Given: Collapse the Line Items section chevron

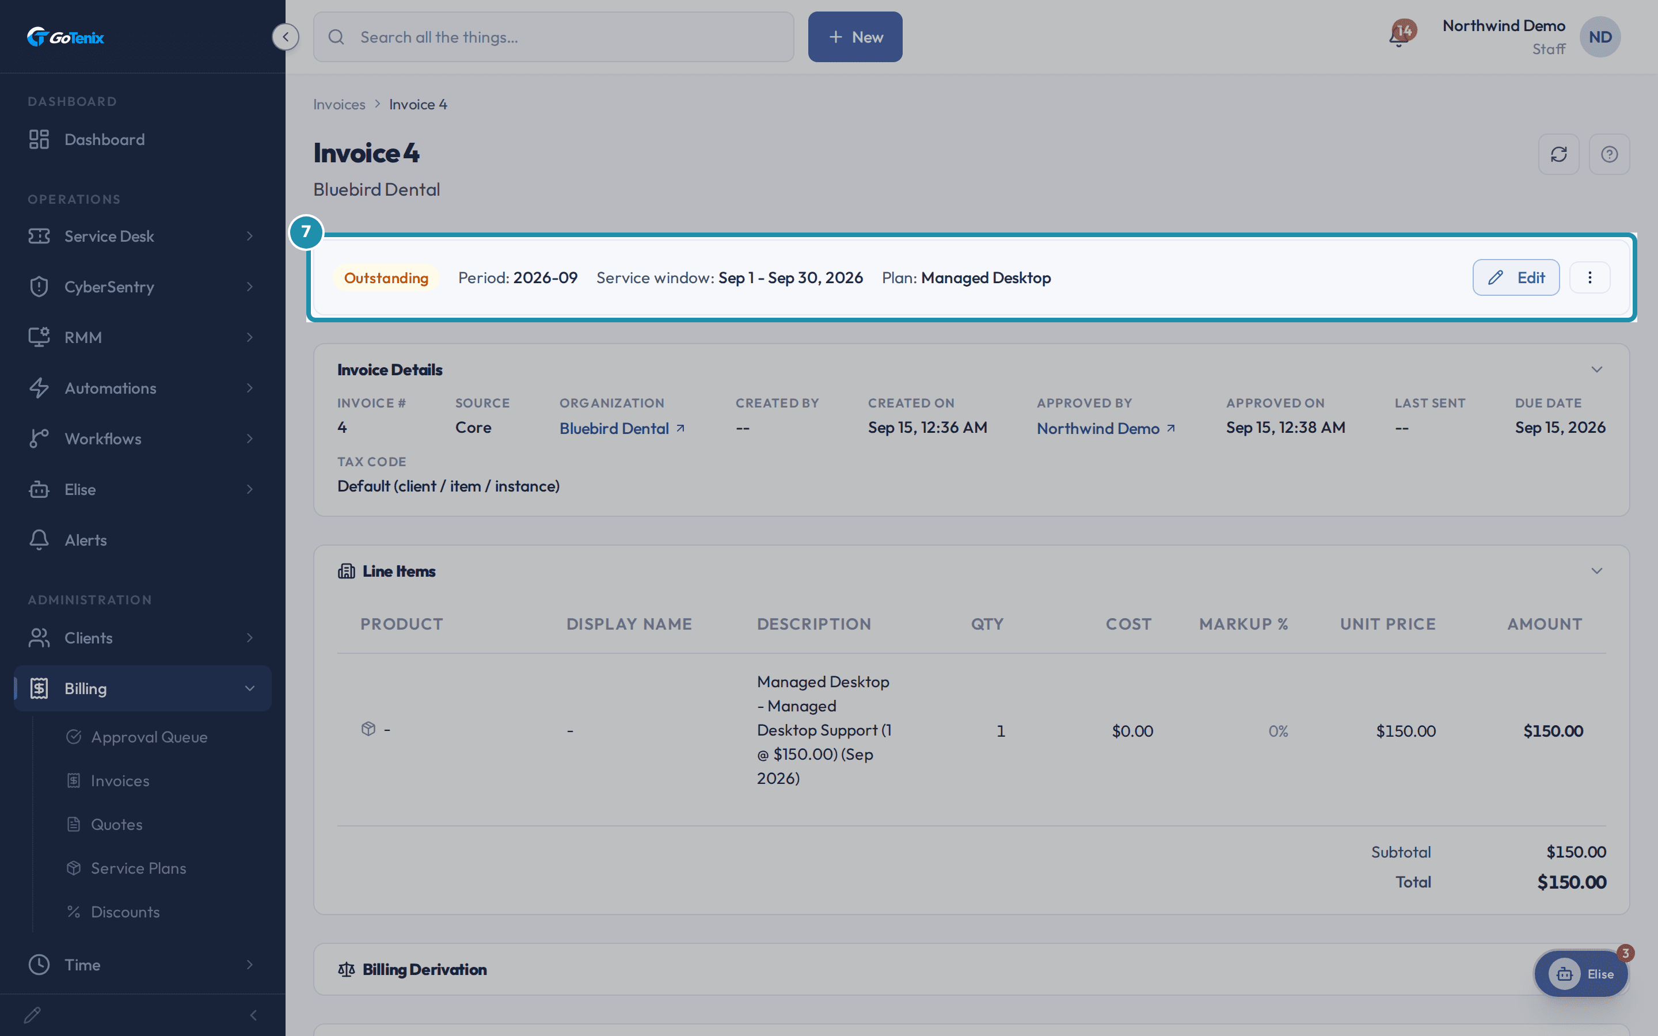Looking at the screenshot, I should 1596,572.
